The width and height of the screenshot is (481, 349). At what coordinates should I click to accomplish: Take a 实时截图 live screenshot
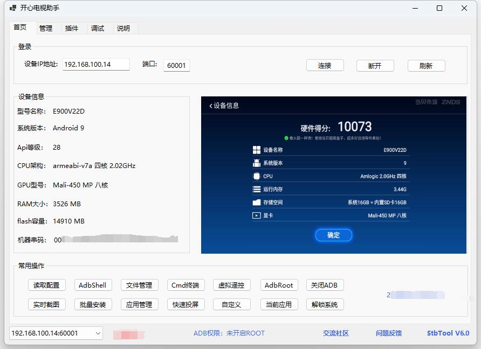pyautogui.click(x=46, y=304)
